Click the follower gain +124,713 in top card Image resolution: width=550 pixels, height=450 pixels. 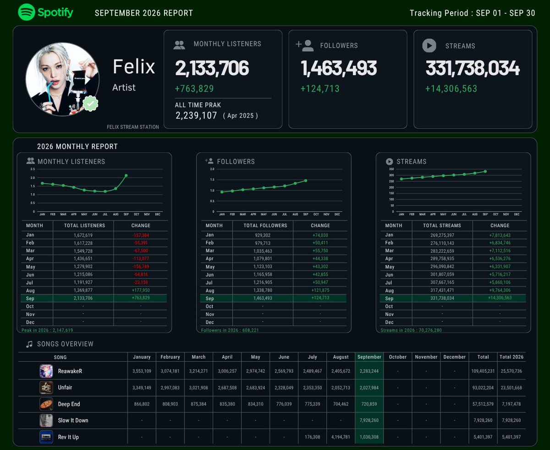[320, 88]
